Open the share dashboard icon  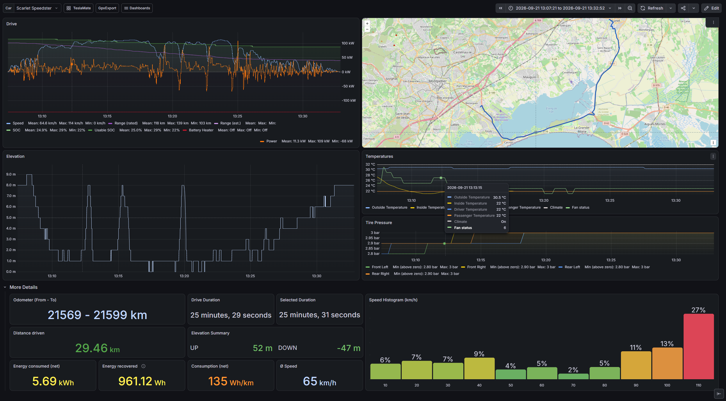tap(683, 8)
